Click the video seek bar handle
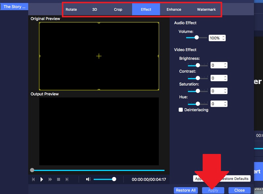The width and height of the screenshot is (263, 194). click(32, 170)
